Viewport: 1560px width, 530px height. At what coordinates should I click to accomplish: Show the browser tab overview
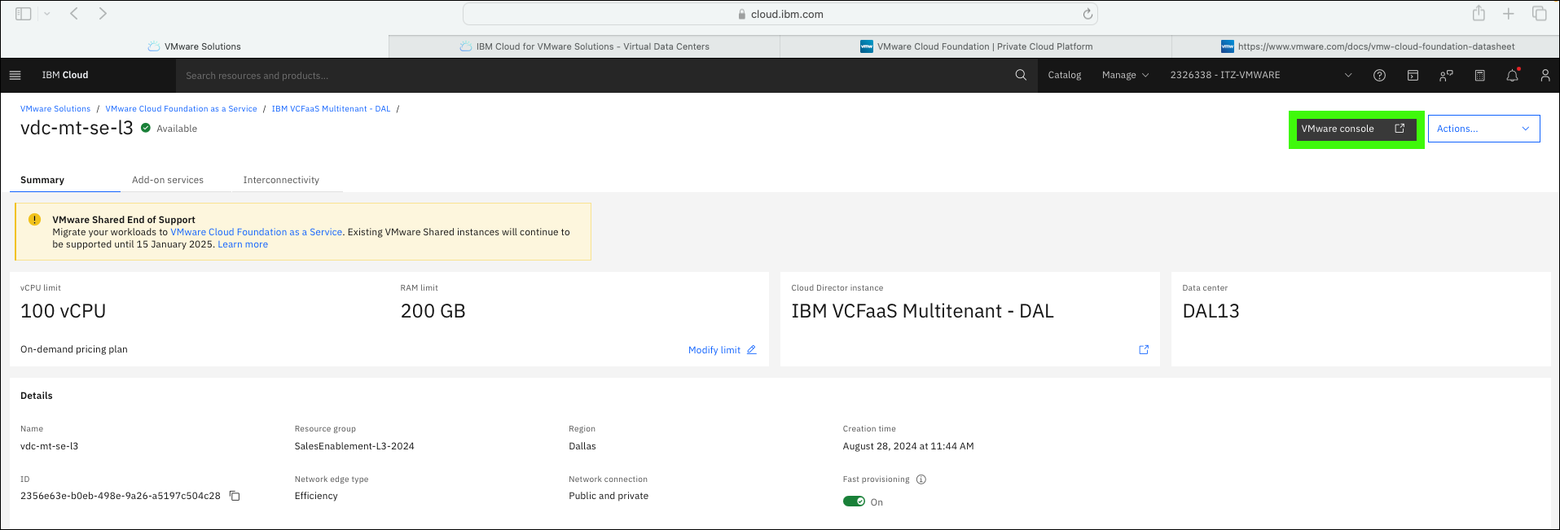[x=1539, y=14]
